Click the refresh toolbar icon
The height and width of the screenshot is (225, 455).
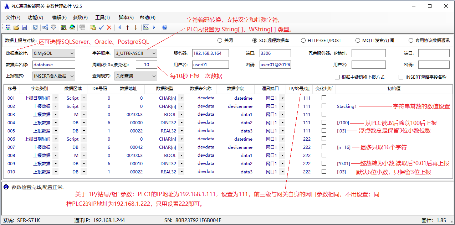[x=35, y=27]
